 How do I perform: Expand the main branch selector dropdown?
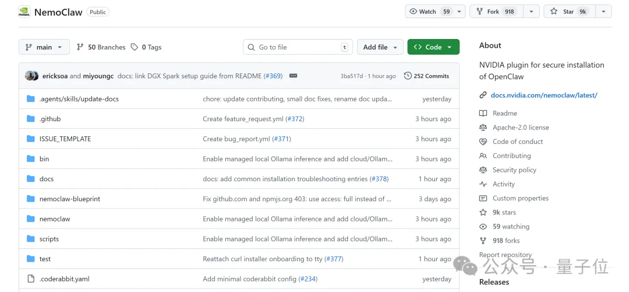tap(44, 47)
